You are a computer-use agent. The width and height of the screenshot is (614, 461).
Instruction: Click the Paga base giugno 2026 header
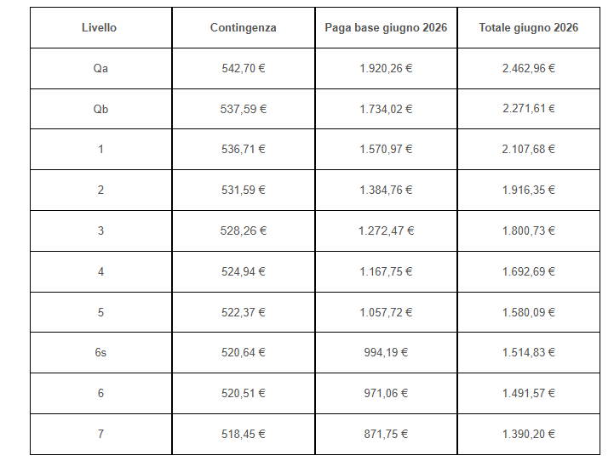pos(386,28)
